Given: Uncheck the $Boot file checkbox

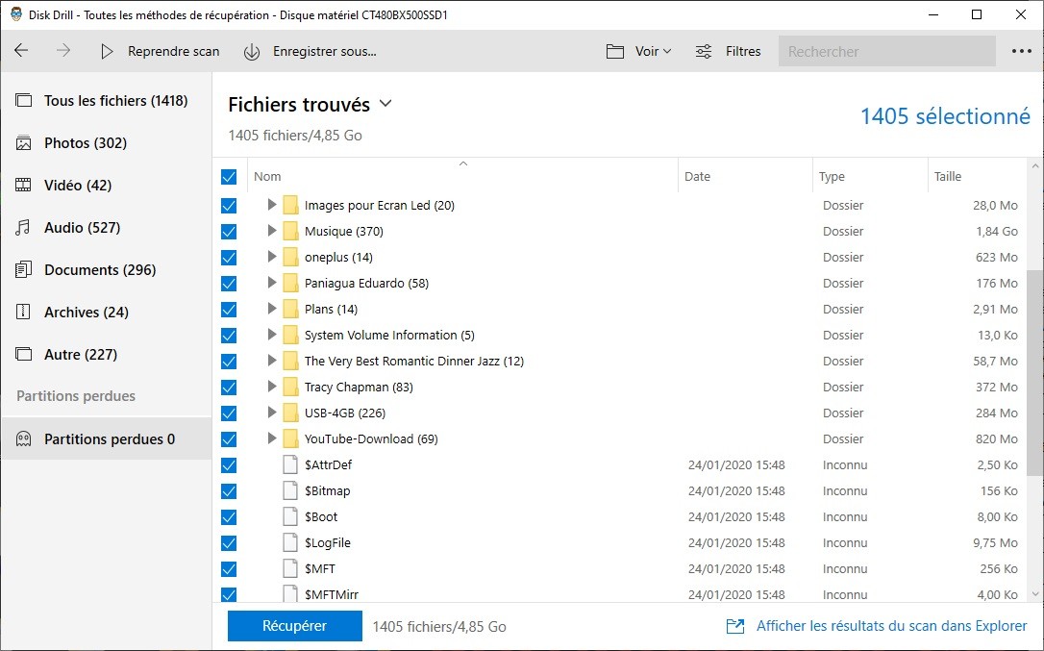Looking at the screenshot, I should pos(229,517).
